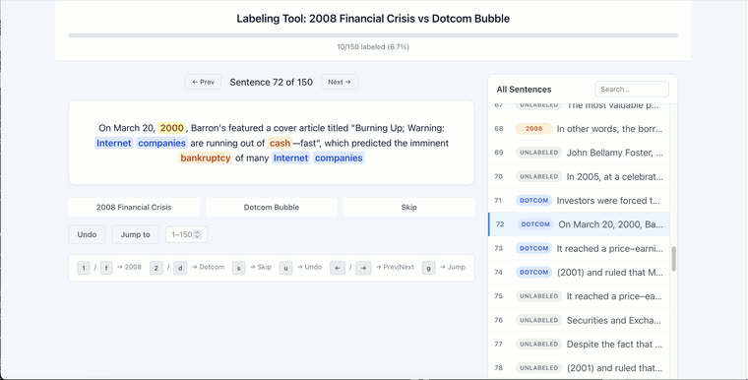Select sentence 71 Investors were forced
This screenshot has height=380, width=748.
[x=579, y=201]
